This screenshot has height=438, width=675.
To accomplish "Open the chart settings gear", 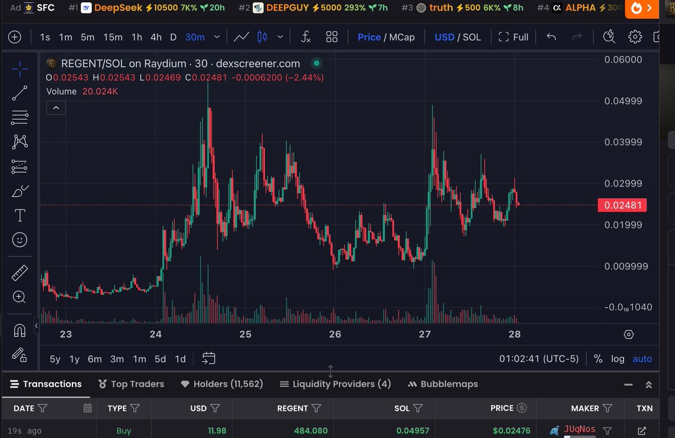I will click(x=635, y=37).
